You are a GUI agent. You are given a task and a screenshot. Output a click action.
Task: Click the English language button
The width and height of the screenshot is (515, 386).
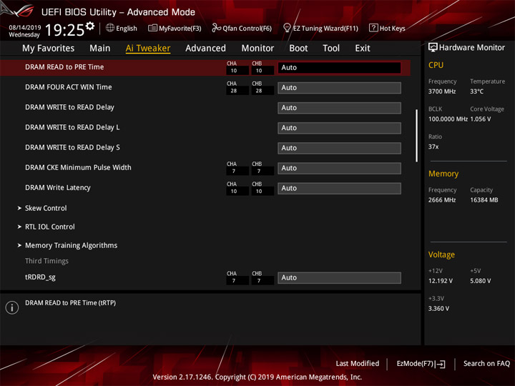(127, 28)
